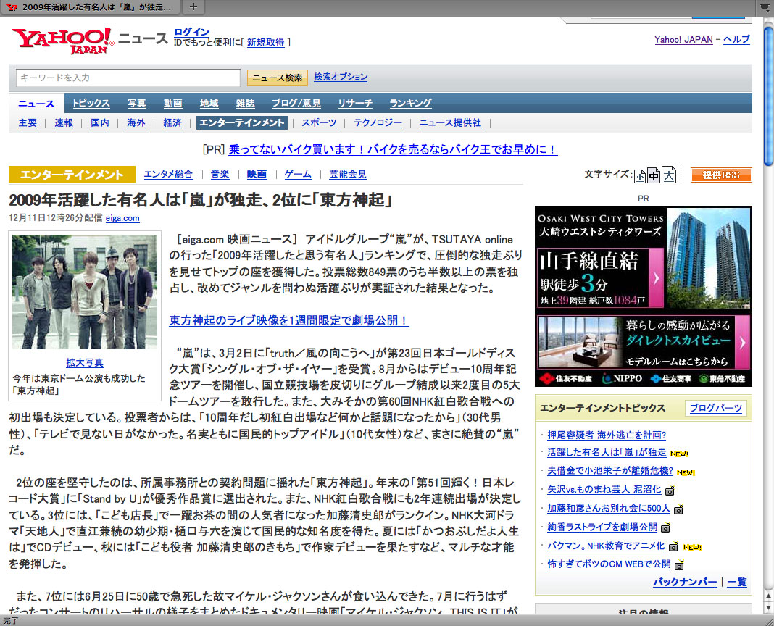Open バクマン。NHK教育でアニメ化 topic
Screen dimensions: 774x626
[606, 546]
